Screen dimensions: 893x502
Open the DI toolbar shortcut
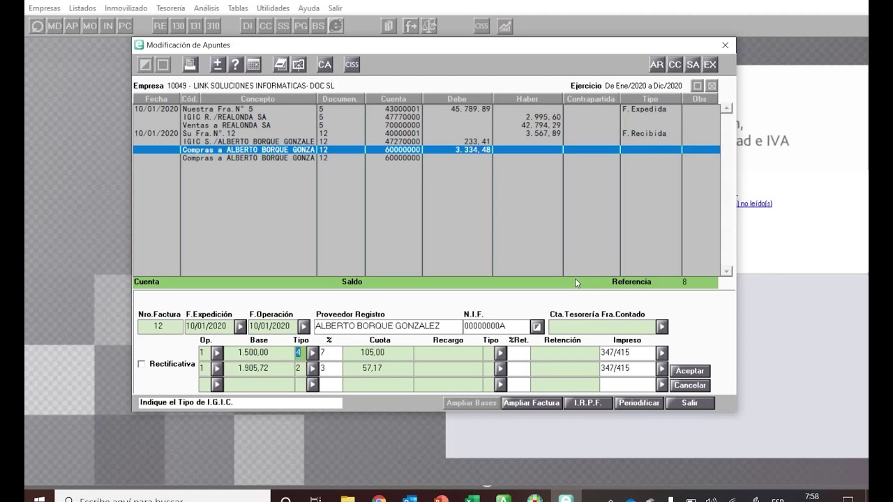pos(248,26)
